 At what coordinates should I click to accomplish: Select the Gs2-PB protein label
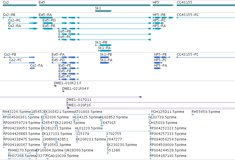click(10, 55)
